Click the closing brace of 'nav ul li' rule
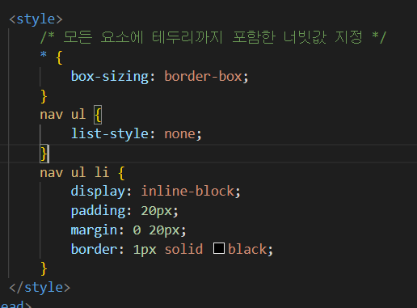The width and height of the screenshot is (417, 308). (x=44, y=268)
